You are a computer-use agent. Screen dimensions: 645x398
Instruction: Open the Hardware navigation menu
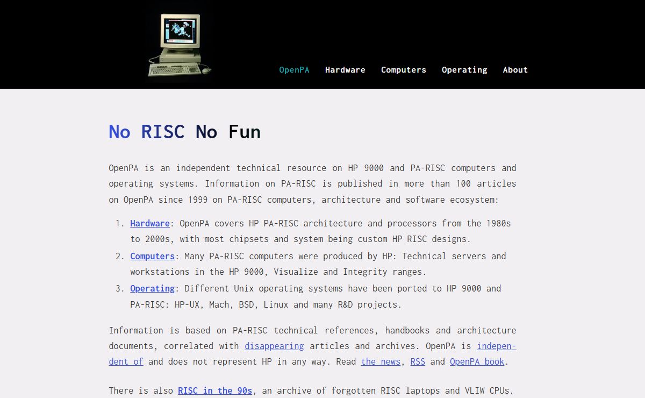coord(345,70)
